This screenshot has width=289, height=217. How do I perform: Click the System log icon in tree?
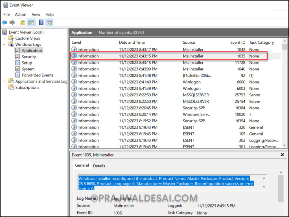point(18,69)
